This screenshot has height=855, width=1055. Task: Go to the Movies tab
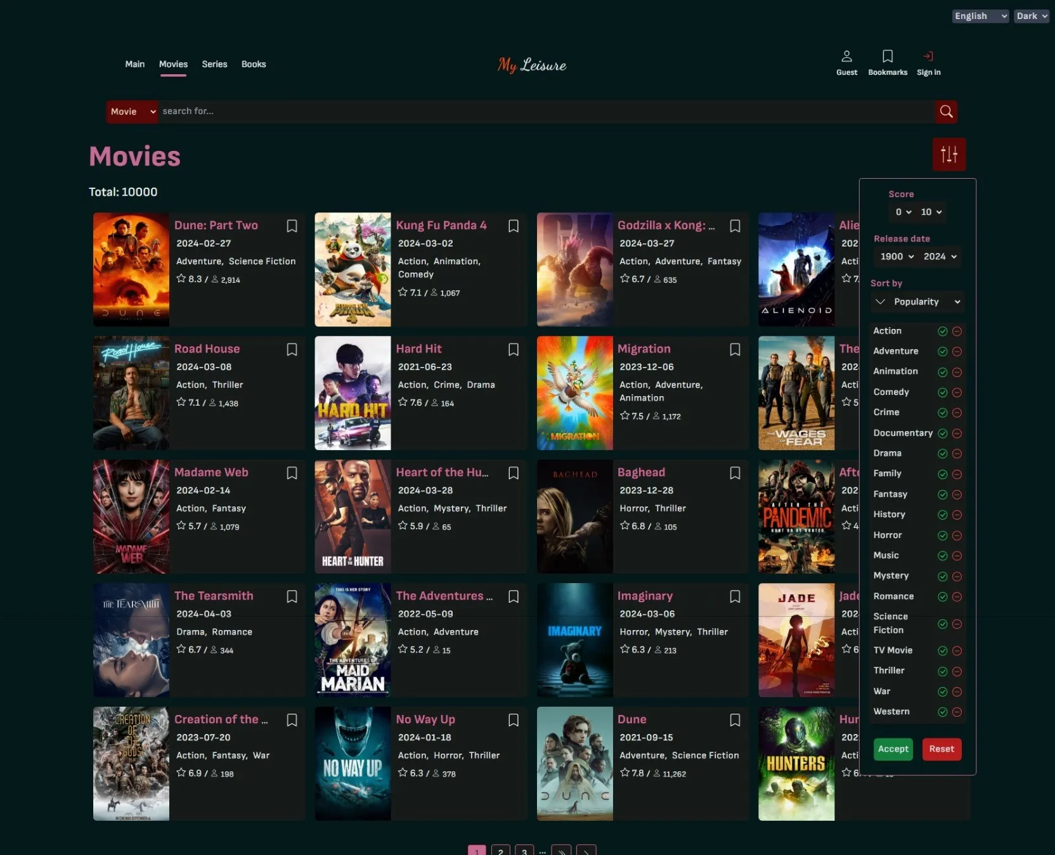click(x=173, y=64)
